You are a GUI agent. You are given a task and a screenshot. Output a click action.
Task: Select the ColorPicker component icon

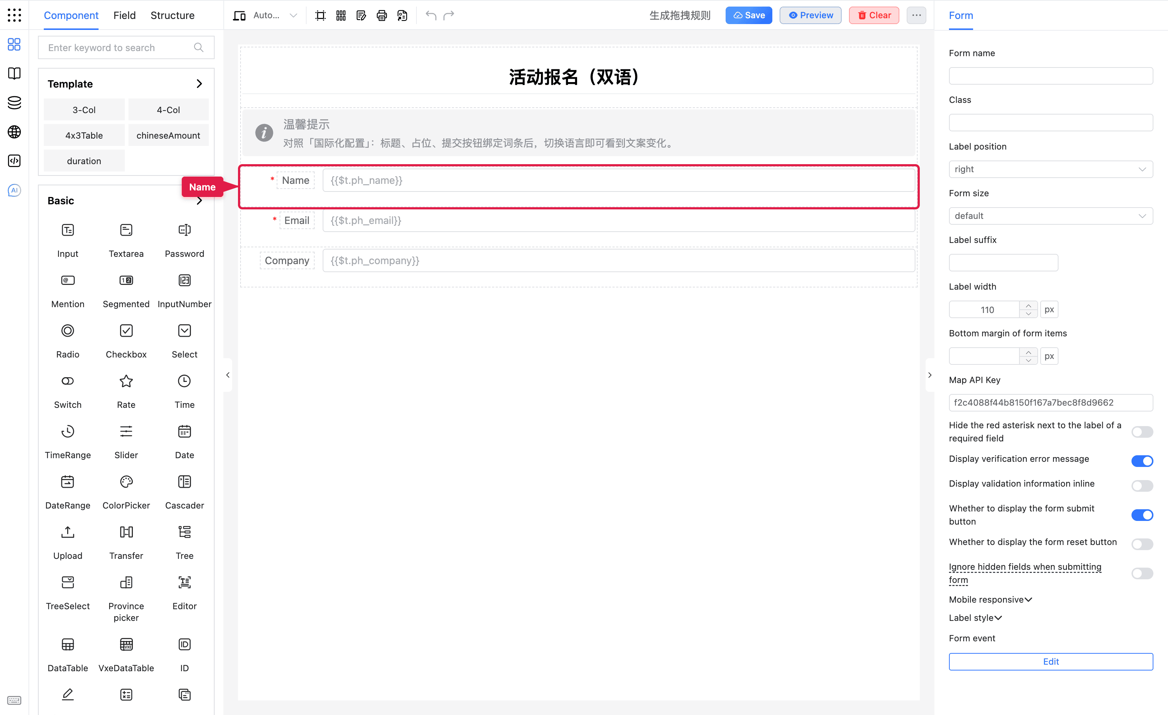(x=126, y=482)
